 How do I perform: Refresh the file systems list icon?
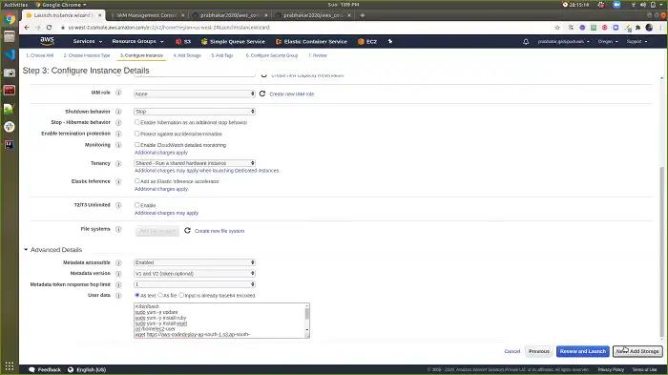tap(187, 231)
